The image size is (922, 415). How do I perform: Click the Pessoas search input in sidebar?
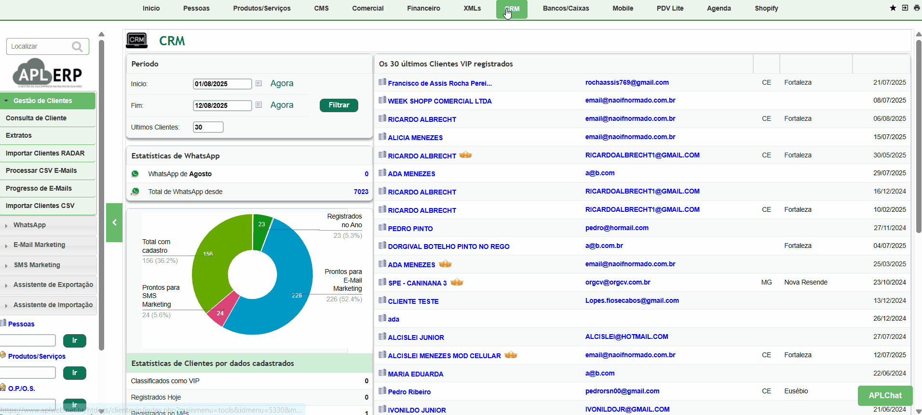click(x=27, y=341)
